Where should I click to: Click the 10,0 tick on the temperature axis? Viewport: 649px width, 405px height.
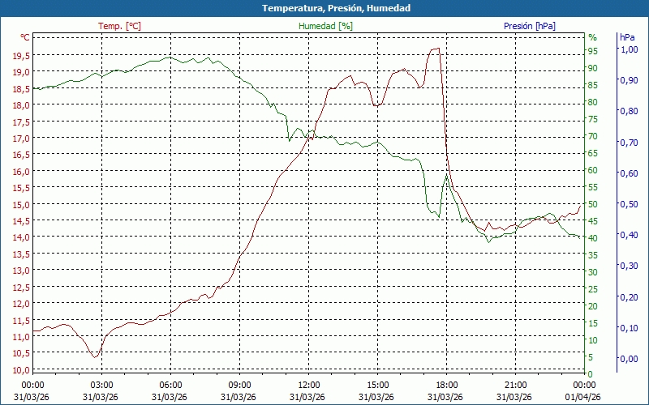(x=21, y=370)
